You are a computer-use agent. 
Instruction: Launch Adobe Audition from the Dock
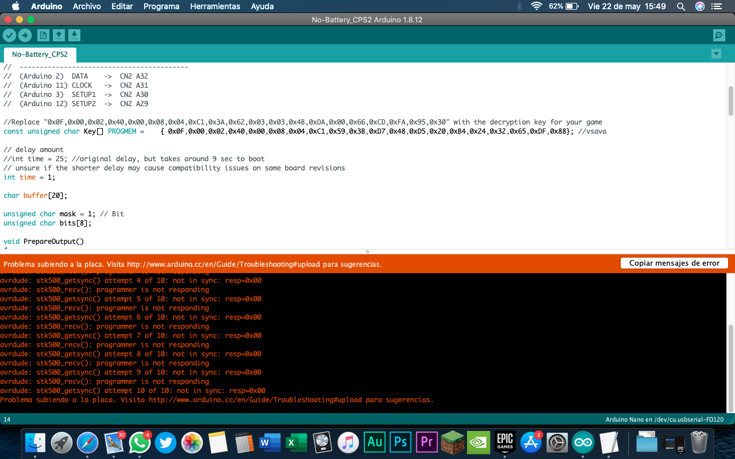374,442
